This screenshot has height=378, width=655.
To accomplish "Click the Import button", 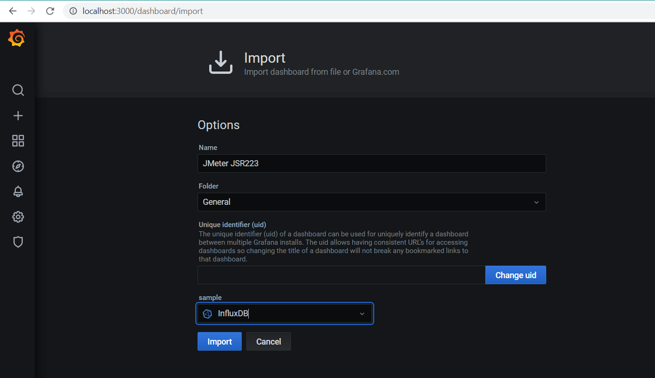I will 219,341.
